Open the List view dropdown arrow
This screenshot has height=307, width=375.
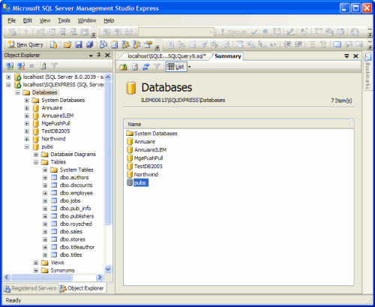click(x=189, y=67)
